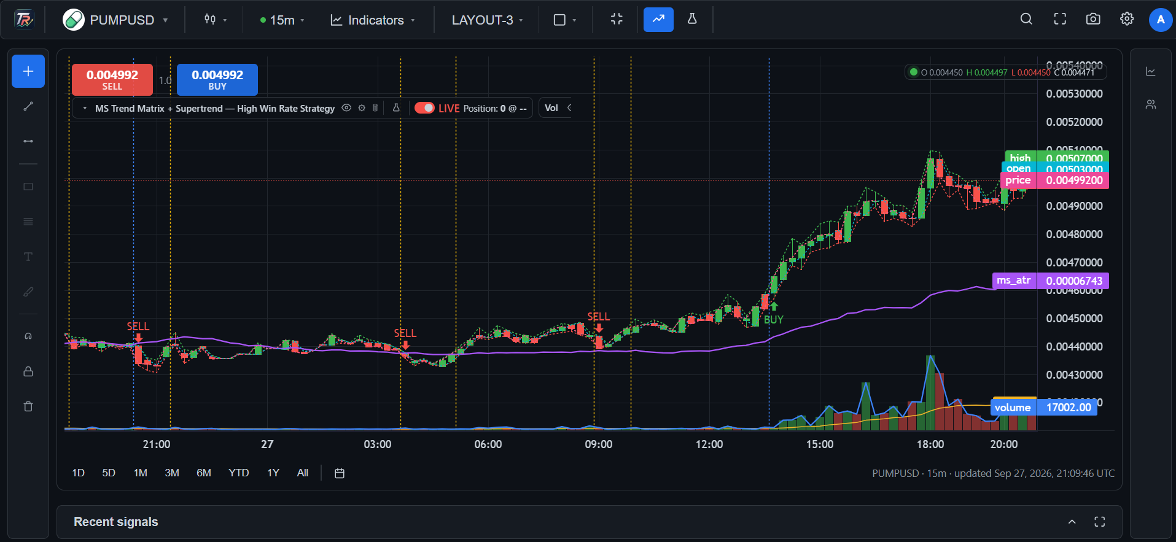1176x542 pixels.
Task: Open the panel layout square dropdown
Action: point(565,20)
